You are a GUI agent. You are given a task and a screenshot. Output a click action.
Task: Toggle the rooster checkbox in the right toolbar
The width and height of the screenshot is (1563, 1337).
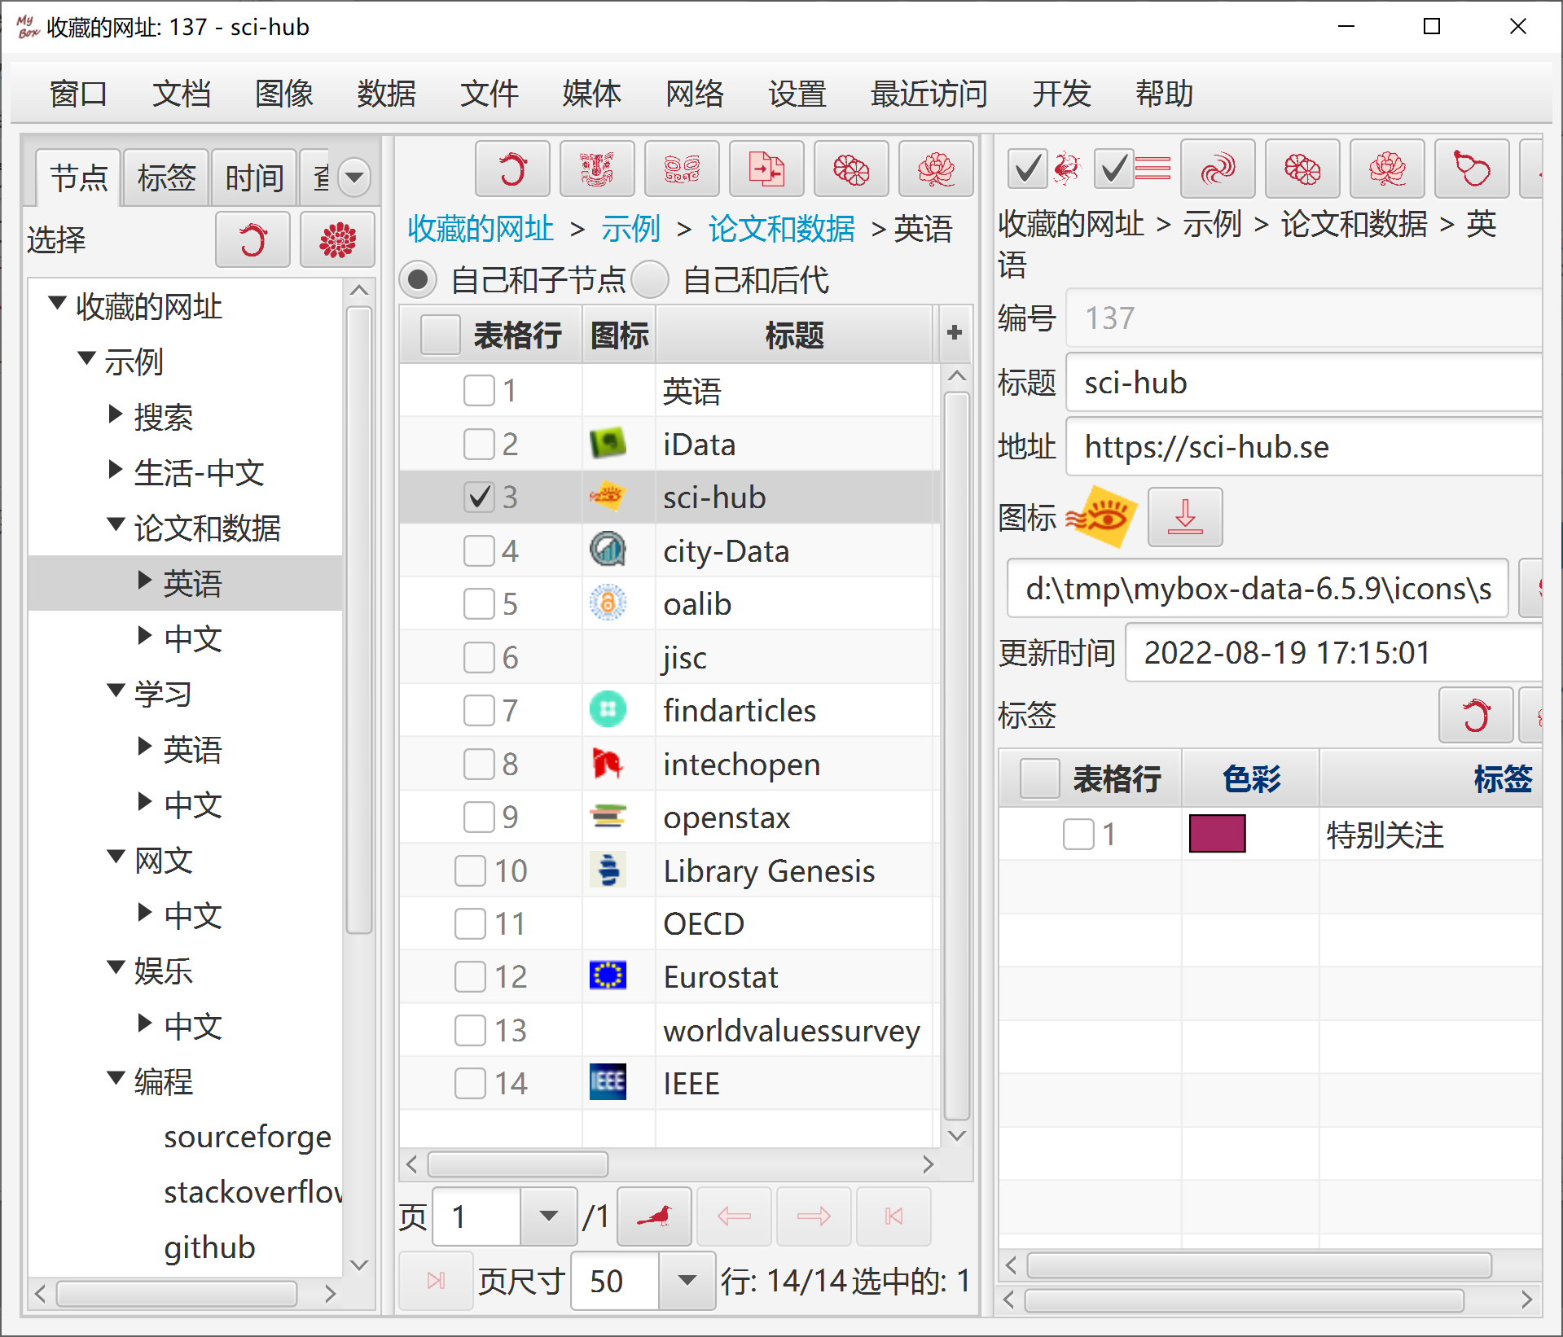1028,169
